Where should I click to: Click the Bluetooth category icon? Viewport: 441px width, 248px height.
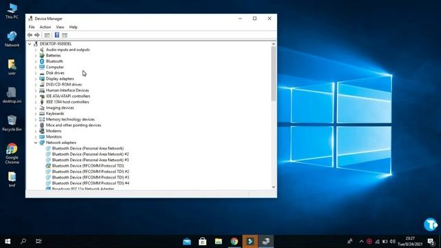[42, 61]
